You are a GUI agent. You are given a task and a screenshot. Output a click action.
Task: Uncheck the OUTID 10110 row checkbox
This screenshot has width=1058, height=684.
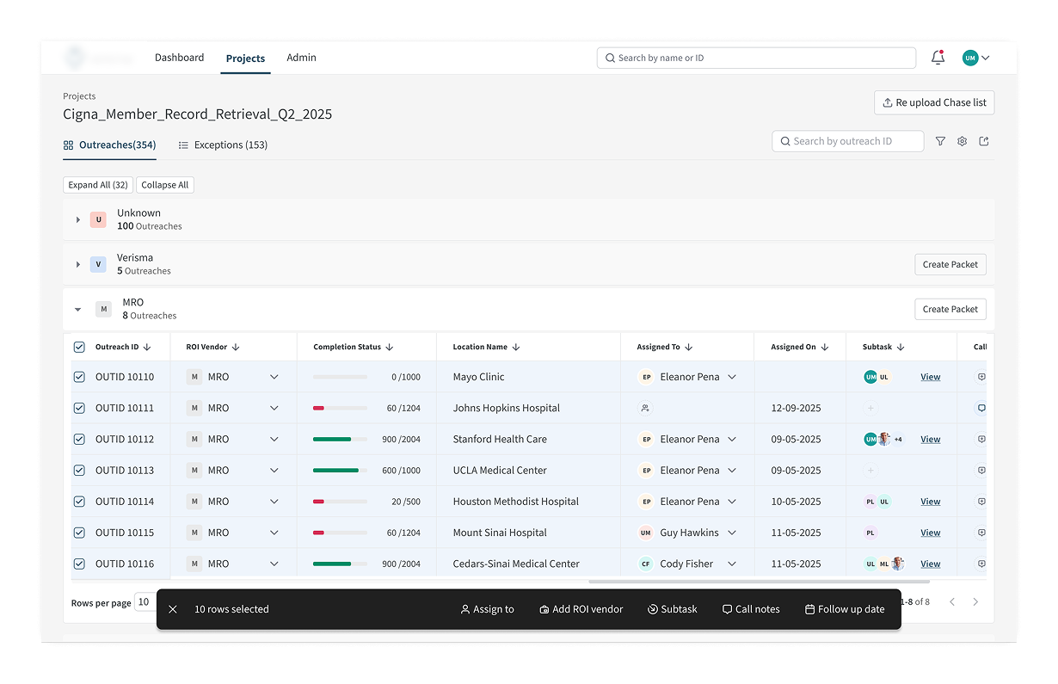coord(79,377)
